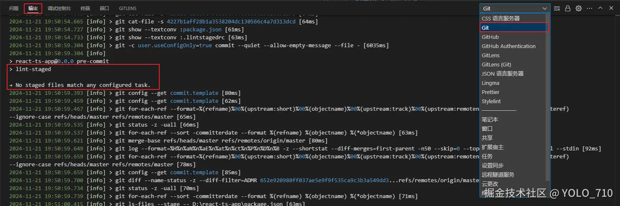This screenshot has width=620, height=206.
Task: Click the 'git status -z -uall [70ms]' line
Action: tap(104, 188)
